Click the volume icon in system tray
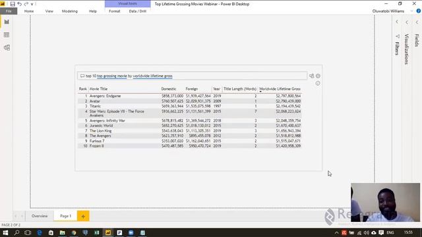The width and height of the screenshot is (422, 237). click(367, 232)
